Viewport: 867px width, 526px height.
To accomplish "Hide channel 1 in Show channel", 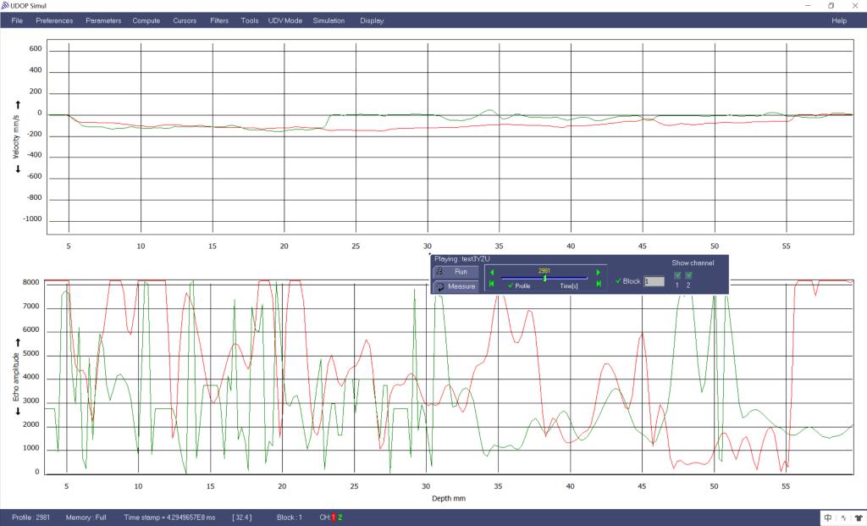I will pos(676,275).
